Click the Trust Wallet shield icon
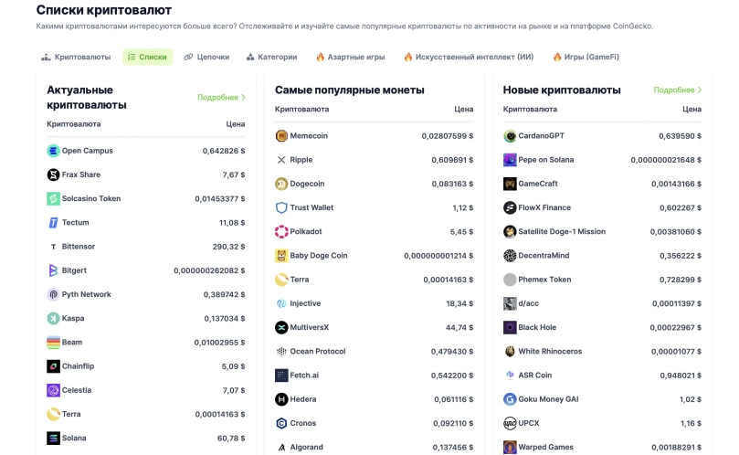This screenshot has height=455, width=739. (281, 207)
